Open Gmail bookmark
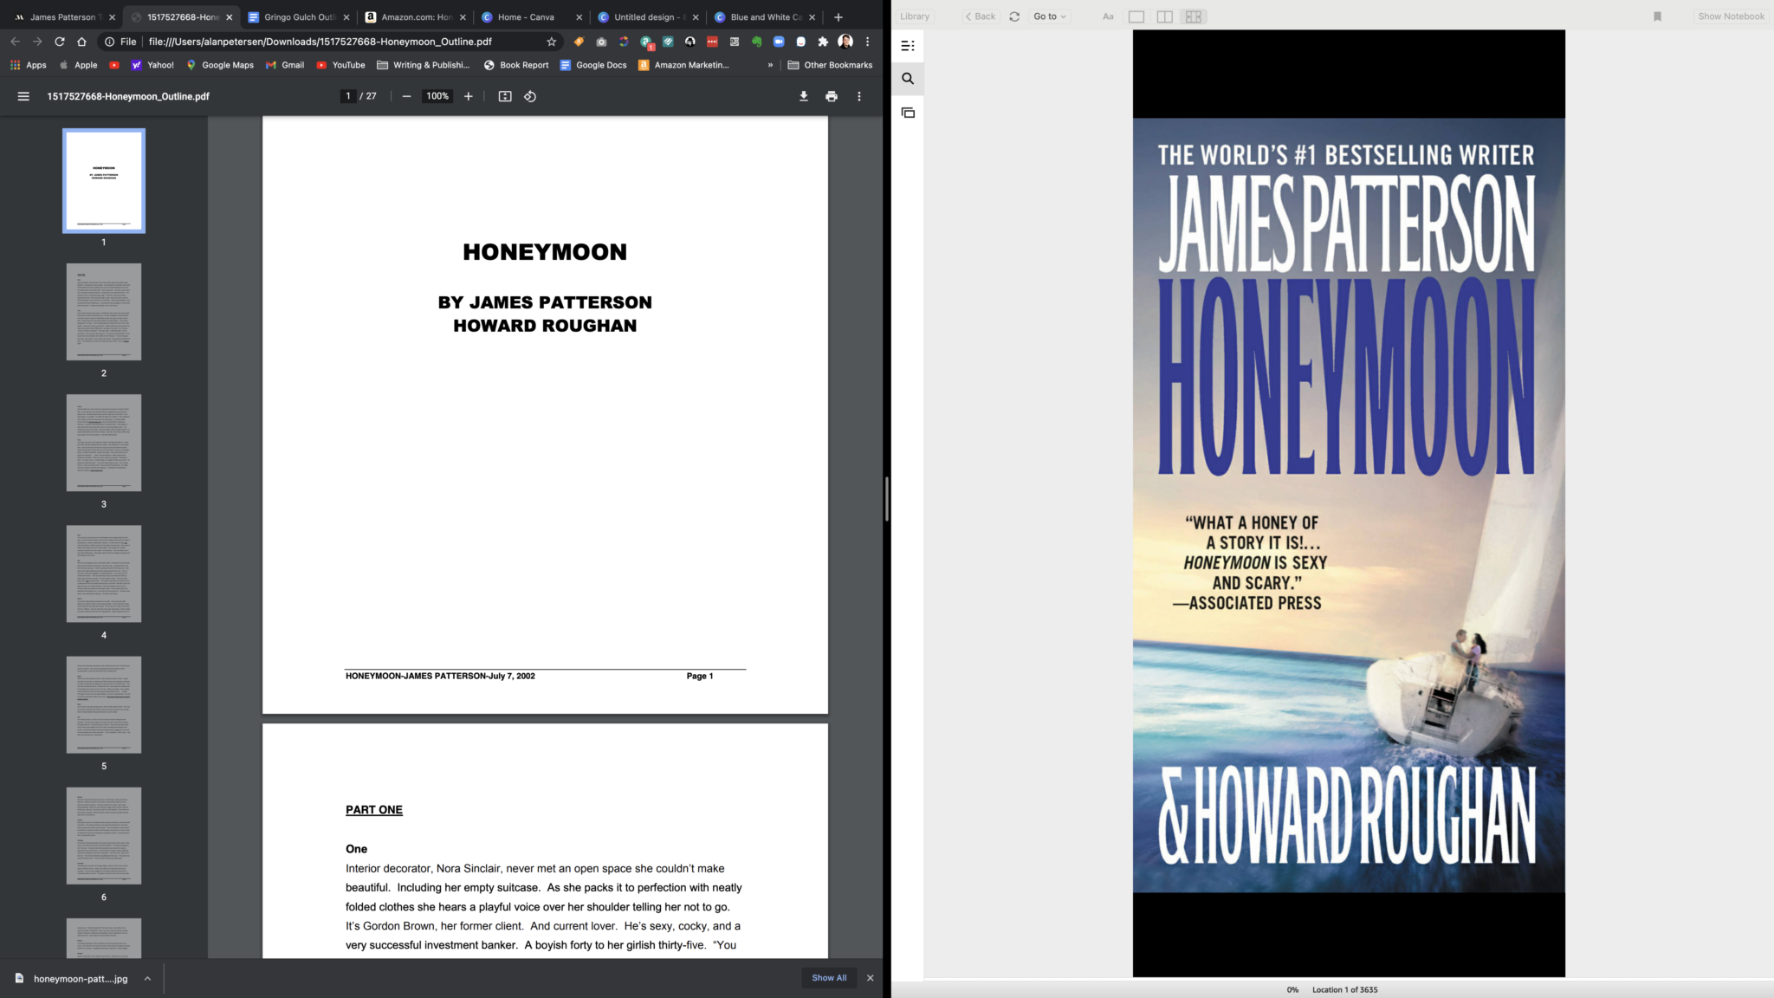The width and height of the screenshot is (1774, 998). [x=285, y=65]
